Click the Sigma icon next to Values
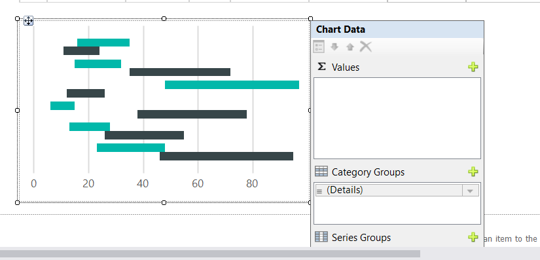 (321, 66)
